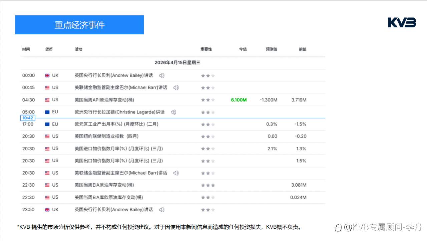
Task: Click the 10:42 time marker on the timeline
Action: [28, 118]
